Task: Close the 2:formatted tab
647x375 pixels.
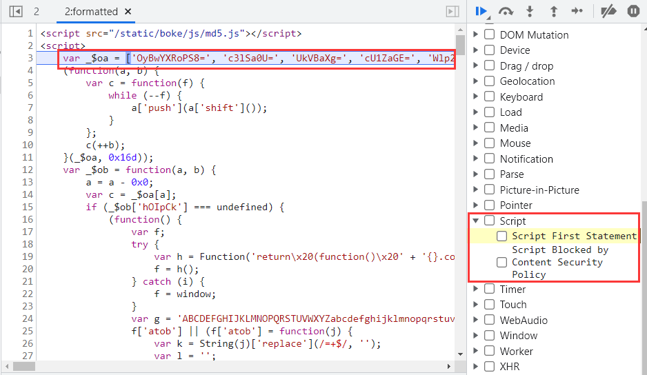Action: pyautogui.click(x=128, y=11)
